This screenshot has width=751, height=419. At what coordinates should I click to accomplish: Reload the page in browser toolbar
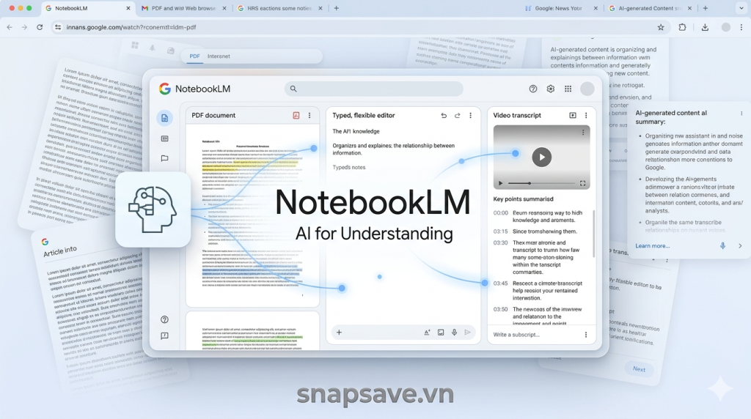pyautogui.click(x=40, y=27)
